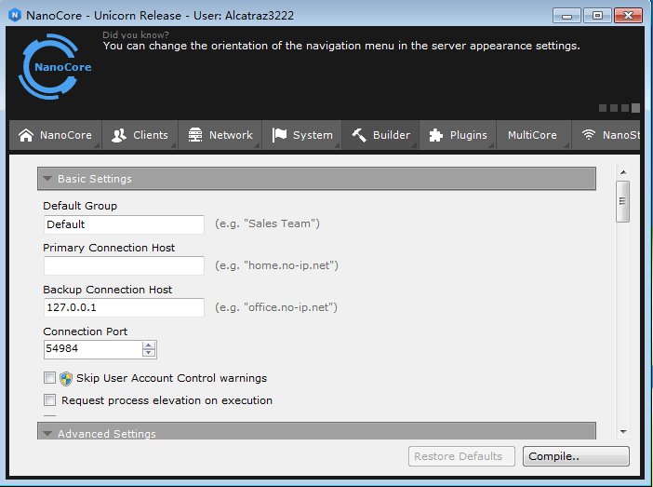The width and height of the screenshot is (653, 487).
Task: Click the NanoCore home icon in navigation
Action: click(x=26, y=135)
